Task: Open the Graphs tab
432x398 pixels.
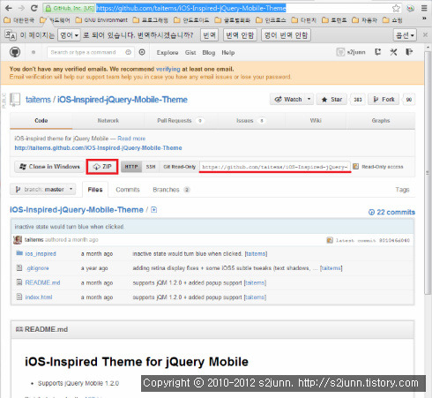Action: pyautogui.click(x=381, y=121)
